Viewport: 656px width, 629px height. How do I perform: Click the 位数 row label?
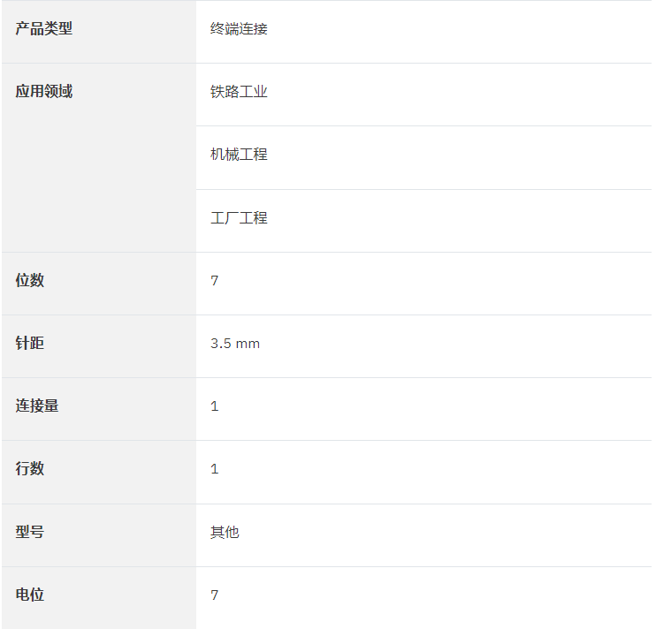click(x=30, y=280)
